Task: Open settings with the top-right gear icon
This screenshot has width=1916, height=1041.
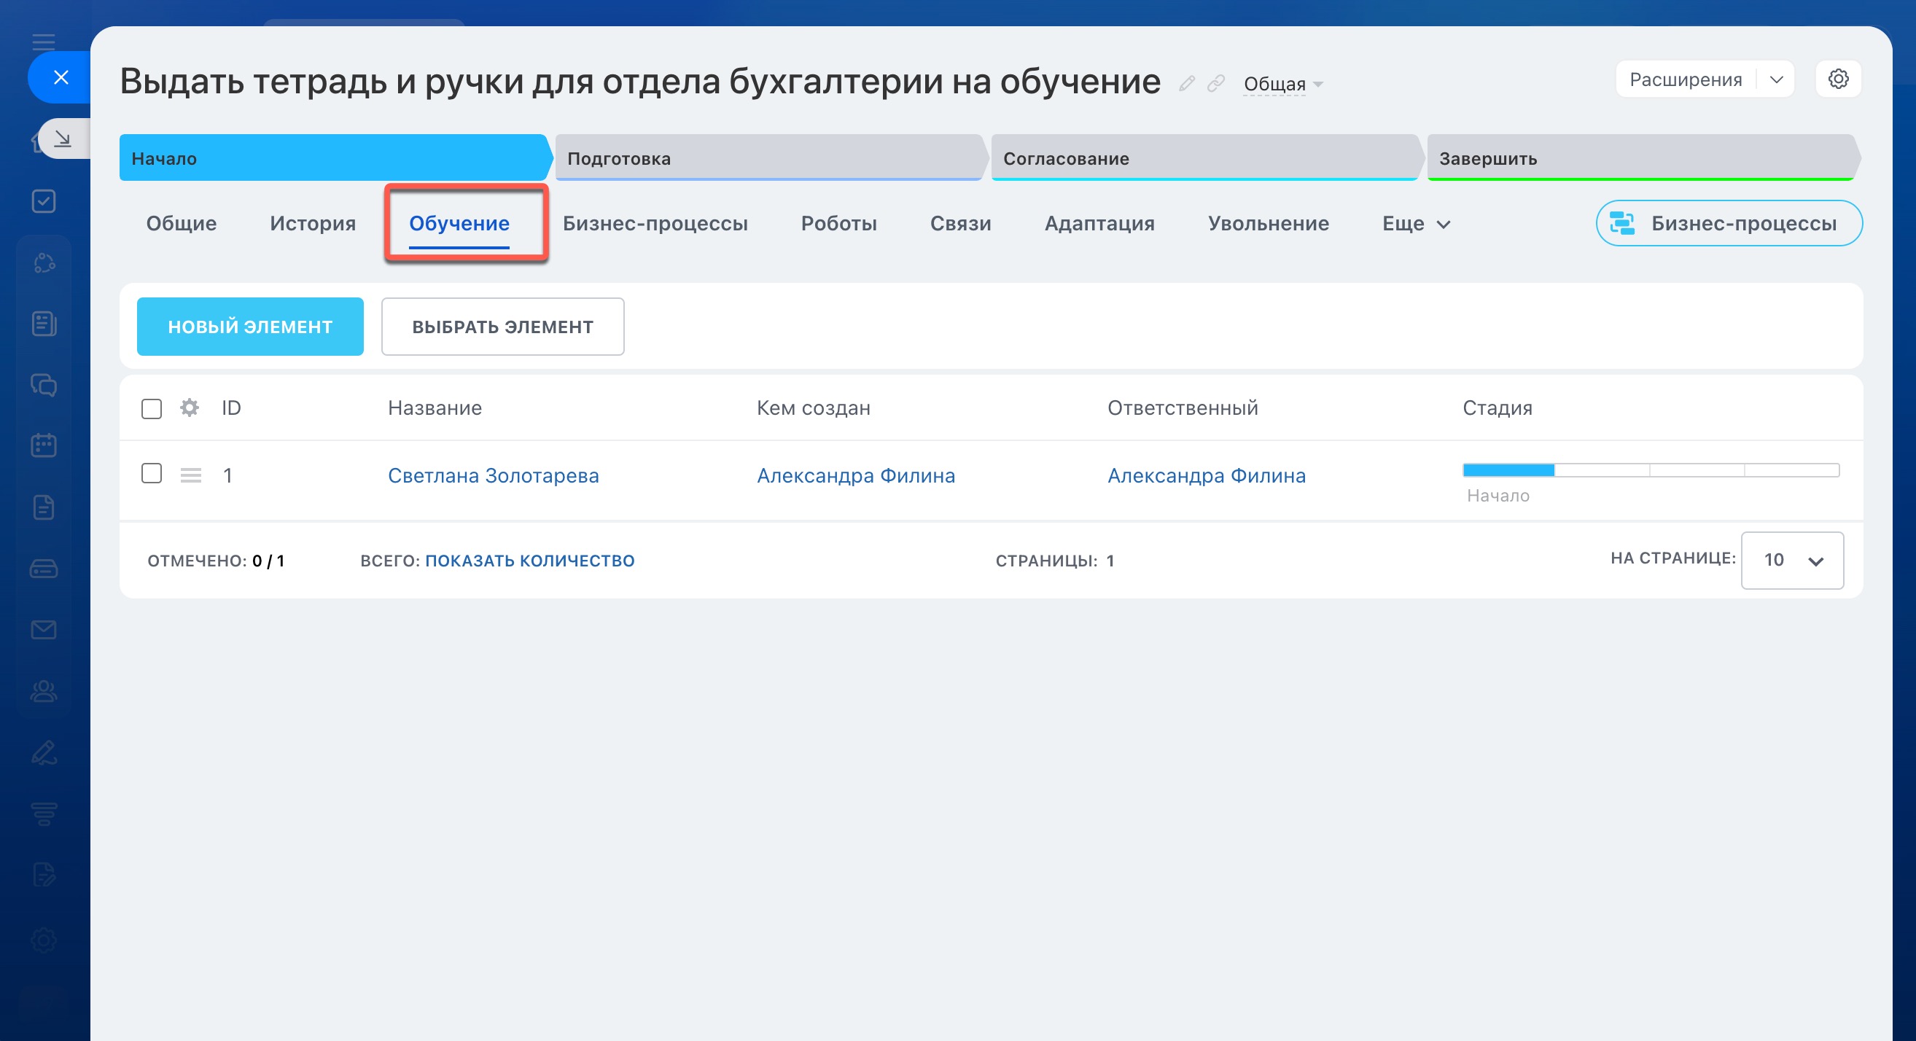Action: 1838,79
